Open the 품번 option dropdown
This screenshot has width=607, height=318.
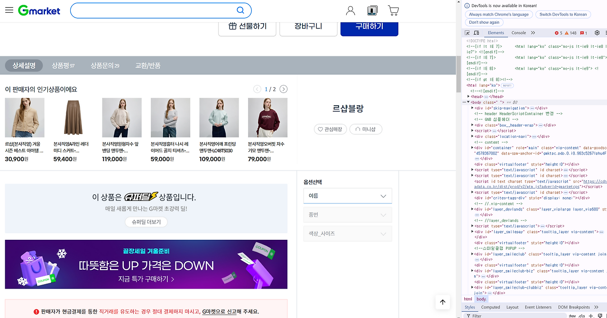click(x=348, y=215)
